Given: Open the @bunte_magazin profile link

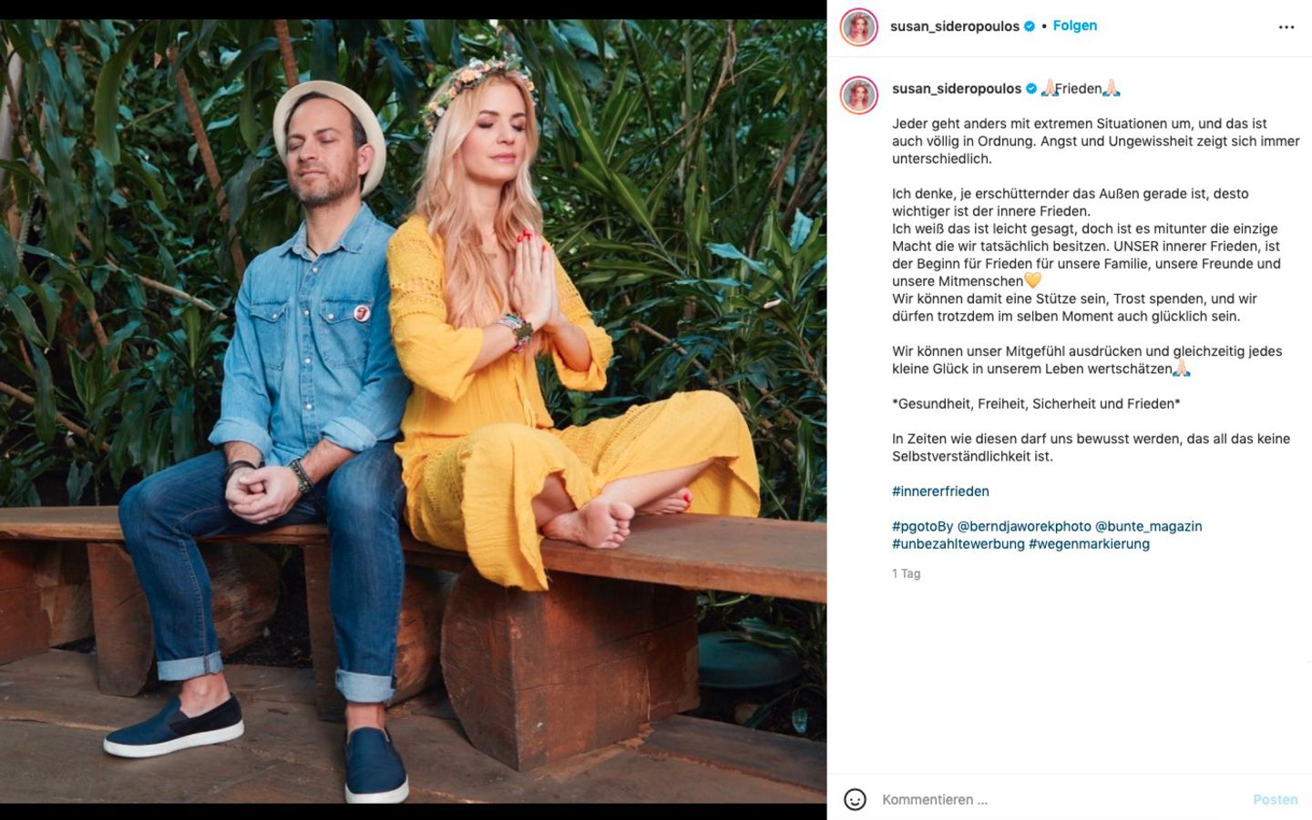Looking at the screenshot, I should pos(1148,526).
